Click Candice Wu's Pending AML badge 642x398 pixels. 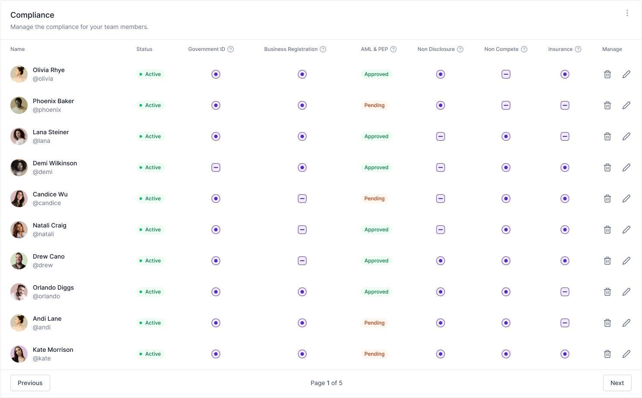pos(374,199)
